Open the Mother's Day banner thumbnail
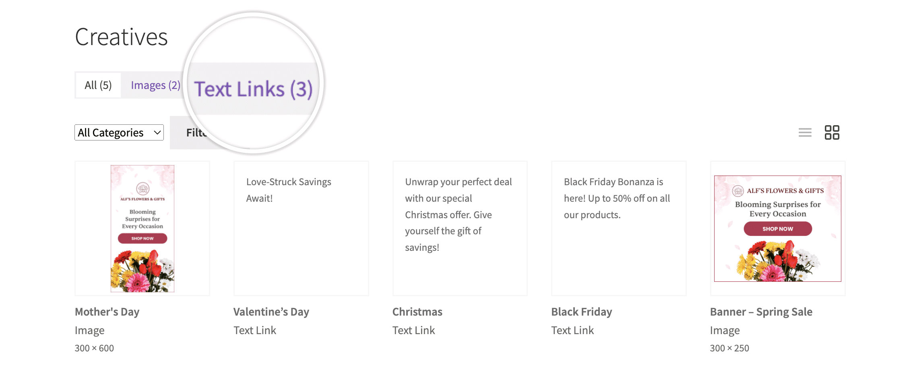 pos(143,228)
